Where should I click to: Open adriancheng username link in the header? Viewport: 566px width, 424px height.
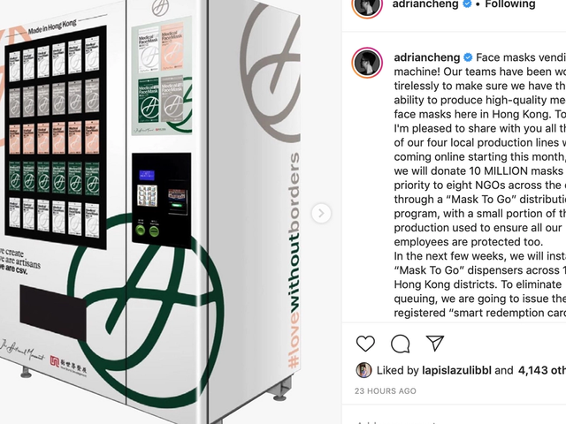click(x=425, y=4)
